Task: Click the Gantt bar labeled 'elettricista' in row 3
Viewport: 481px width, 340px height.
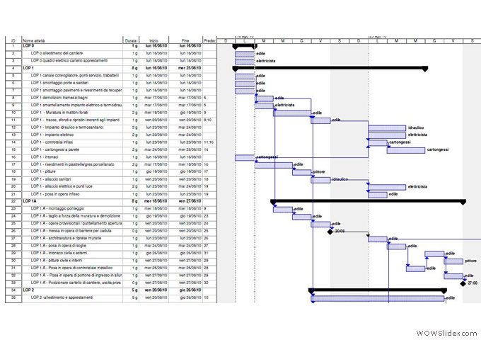Action: (x=245, y=62)
